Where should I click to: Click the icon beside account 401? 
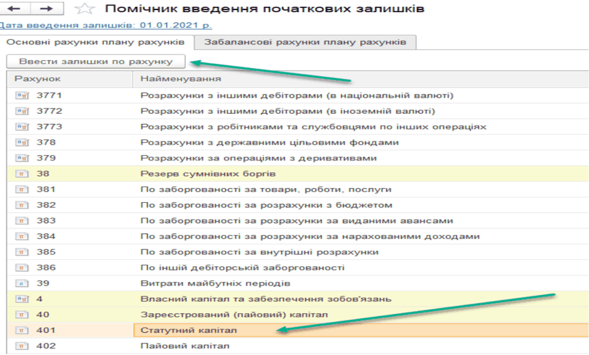click(x=22, y=331)
